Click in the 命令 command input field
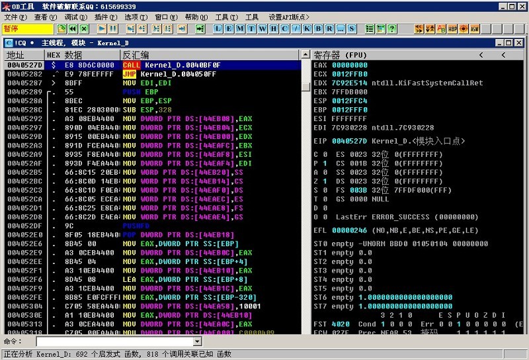Image resolution: width=529 pixels, height=360 pixels. [115, 341]
